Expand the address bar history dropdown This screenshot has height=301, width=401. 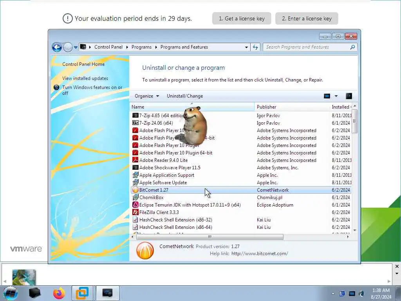click(x=246, y=47)
